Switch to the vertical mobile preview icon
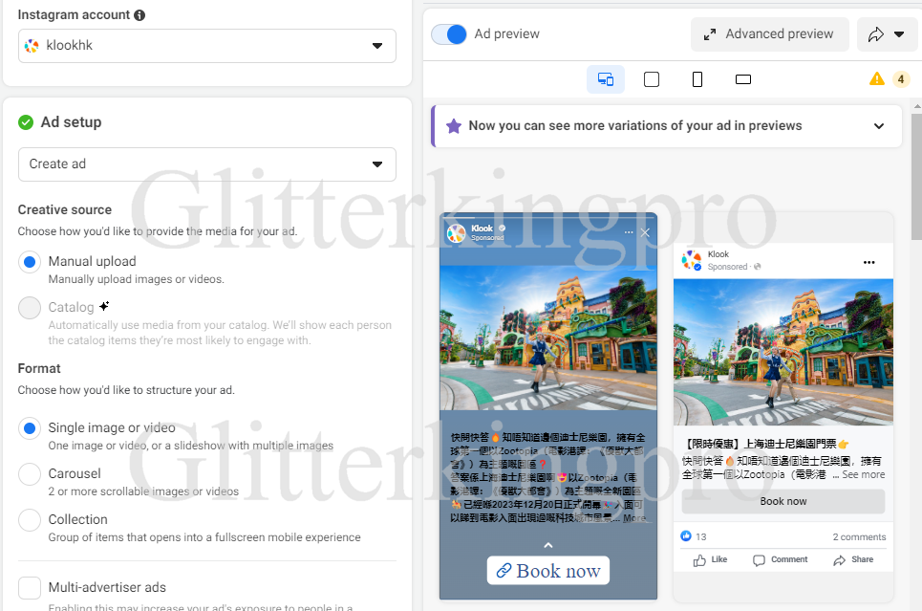The image size is (922, 611). [697, 79]
